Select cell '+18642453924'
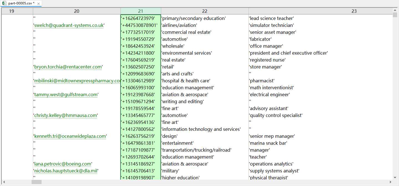This screenshot has height=186, width=399. click(141, 46)
